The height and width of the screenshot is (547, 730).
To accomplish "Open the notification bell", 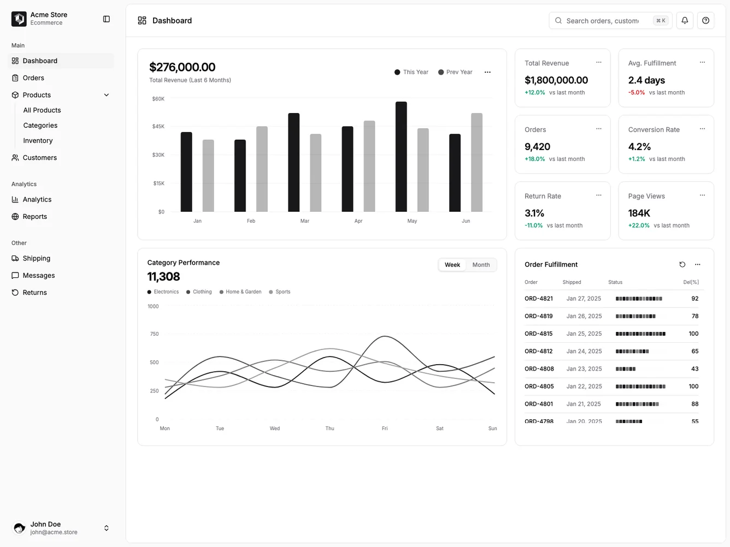I will click(x=684, y=20).
